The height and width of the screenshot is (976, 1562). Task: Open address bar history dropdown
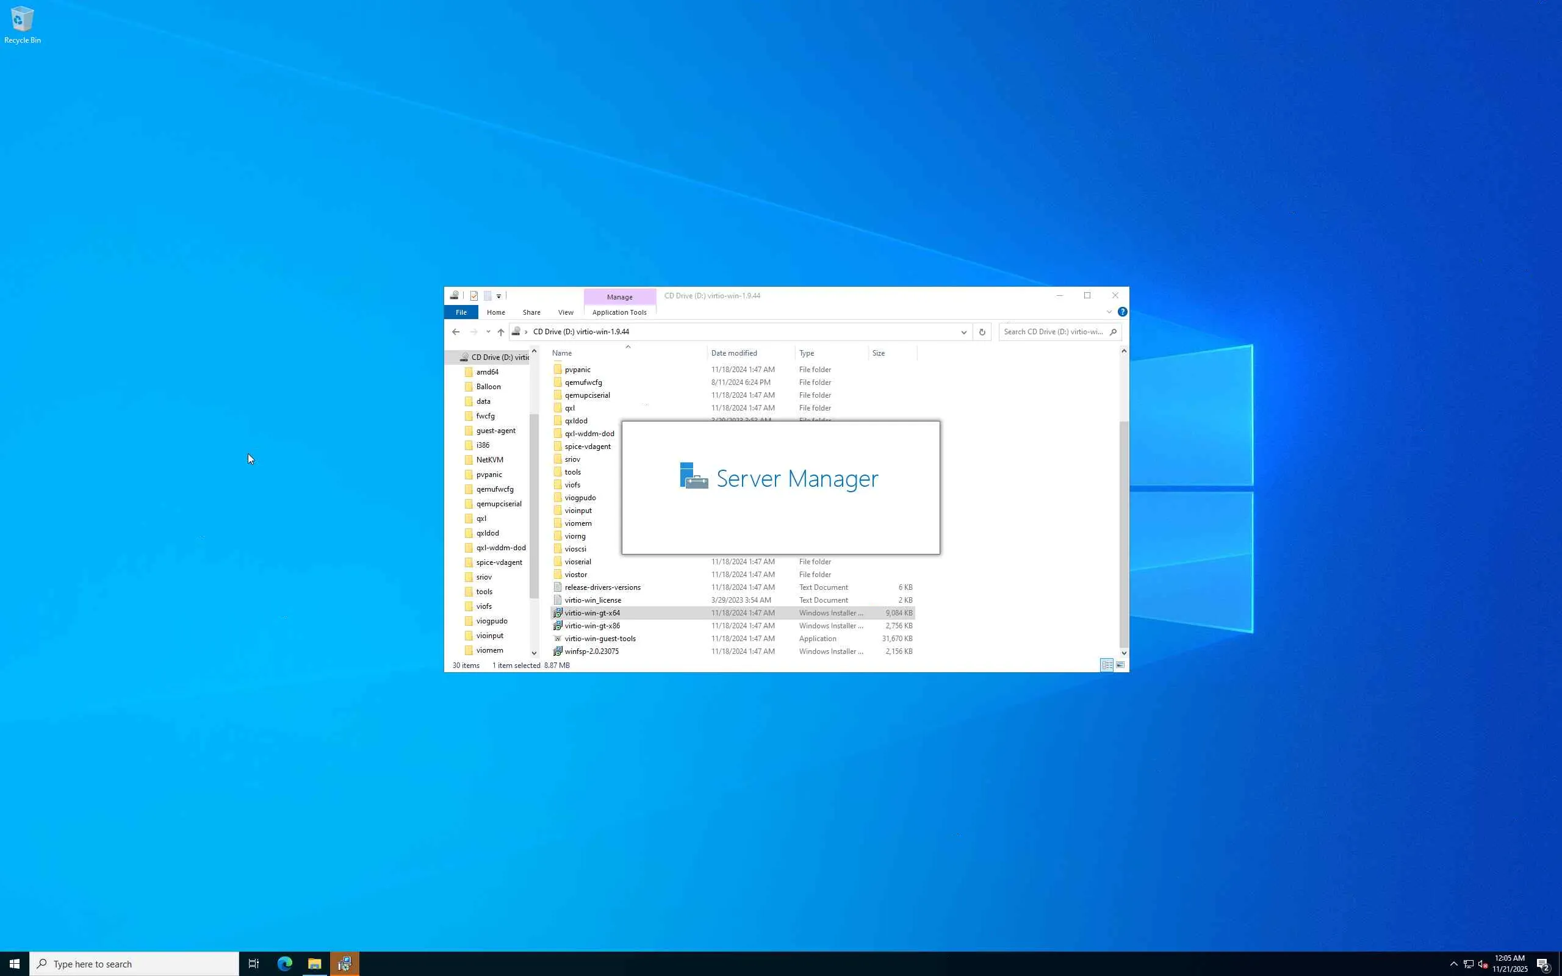[963, 332]
